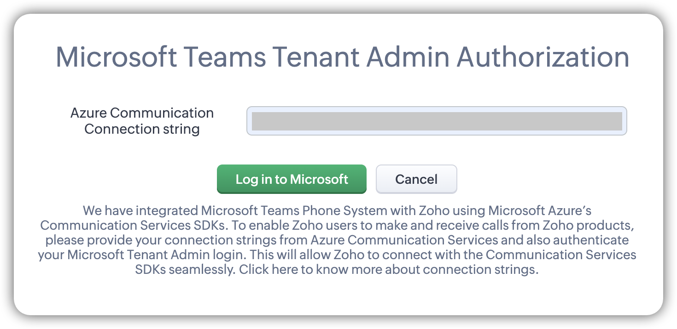Click 'Azure Communication Services' in the description paragraph

click(x=404, y=240)
